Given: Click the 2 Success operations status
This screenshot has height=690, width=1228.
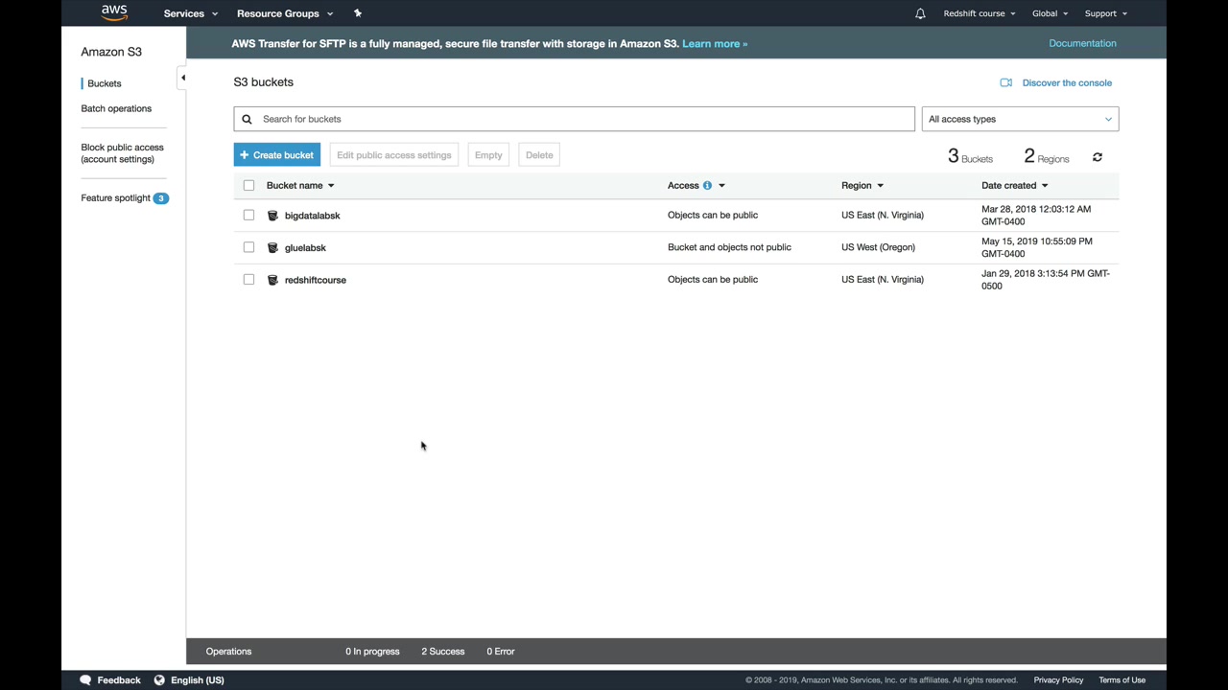Looking at the screenshot, I should pos(442,652).
